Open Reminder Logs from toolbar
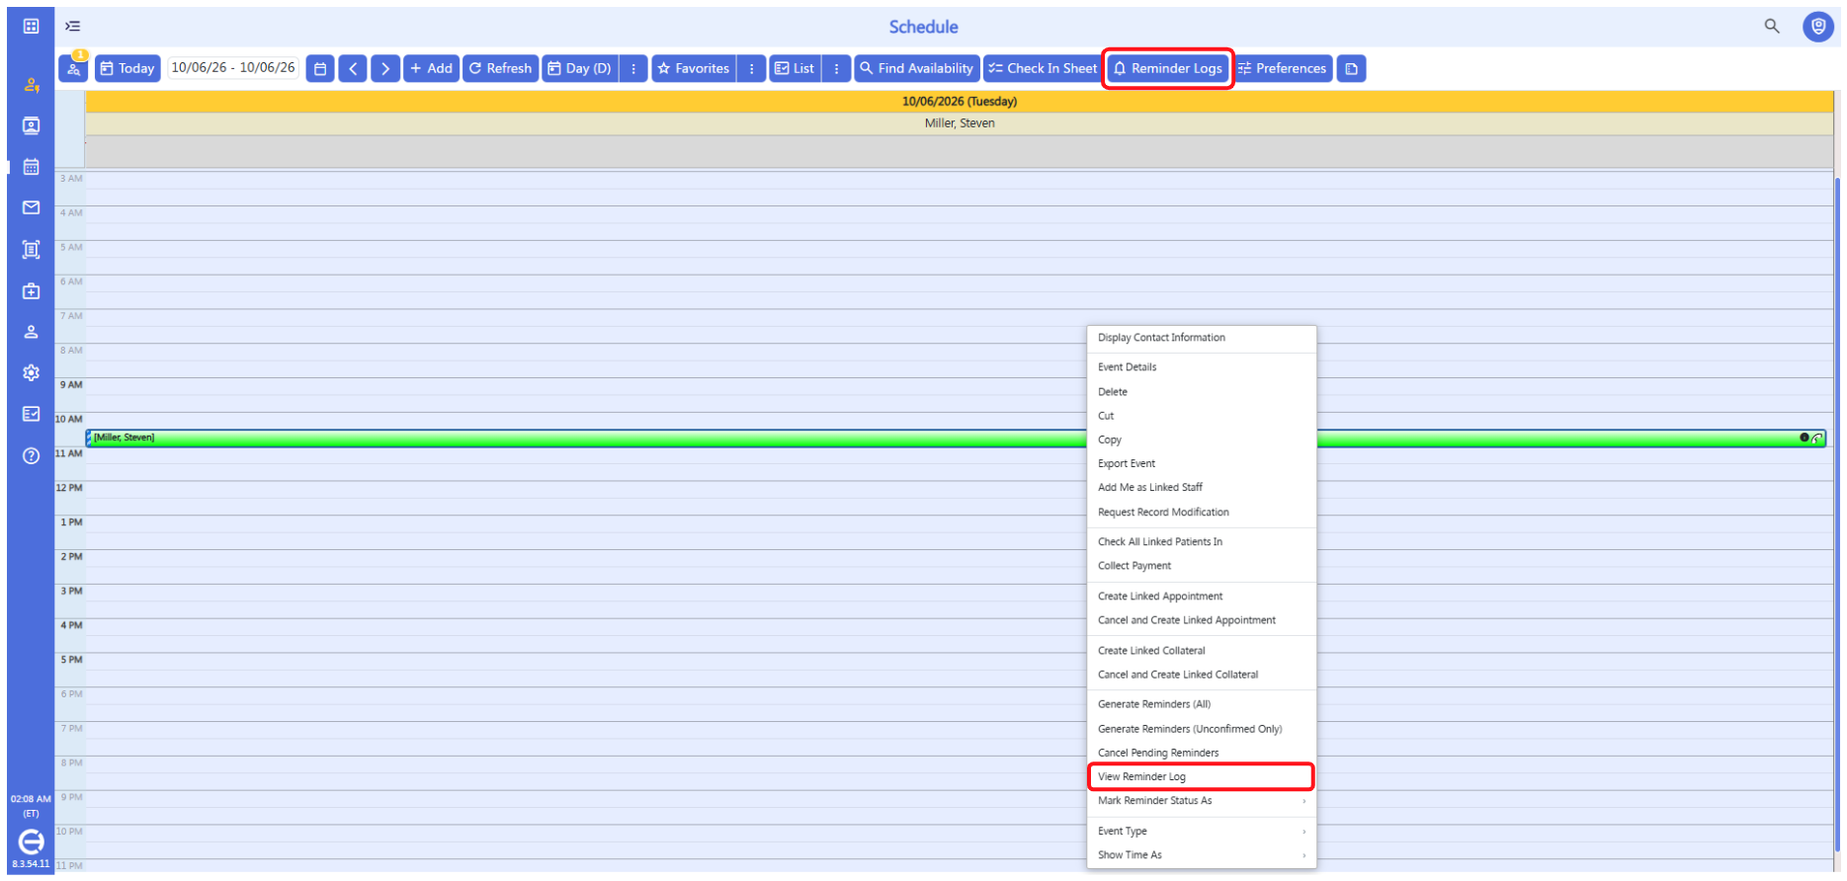Screen dimensions: 1847x881 [1167, 68]
